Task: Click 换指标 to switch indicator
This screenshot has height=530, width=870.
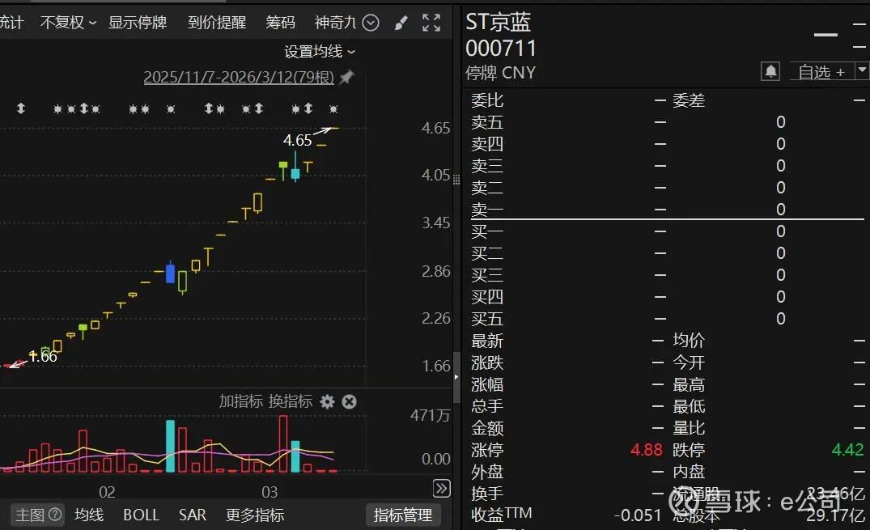Action: pos(291,401)
